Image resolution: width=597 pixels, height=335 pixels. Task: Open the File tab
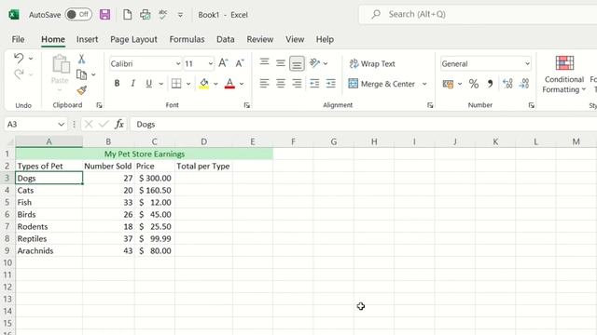18,39
